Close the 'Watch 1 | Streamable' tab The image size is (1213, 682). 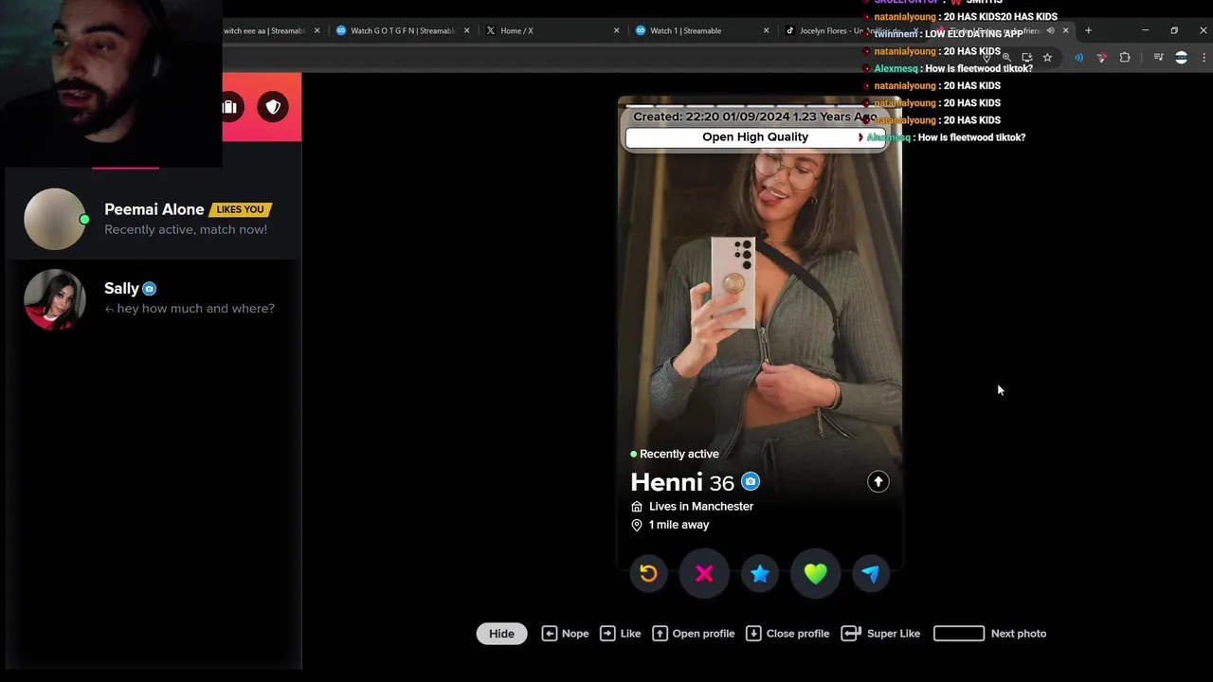coord(766,30)
